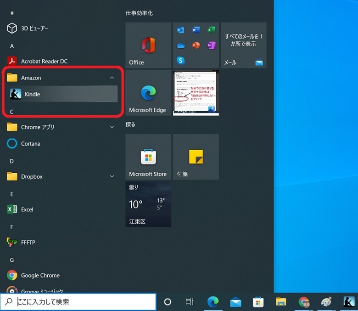Open the 付箋 sticky notes tile
The image size is (358, 311).
coord(196,157)
